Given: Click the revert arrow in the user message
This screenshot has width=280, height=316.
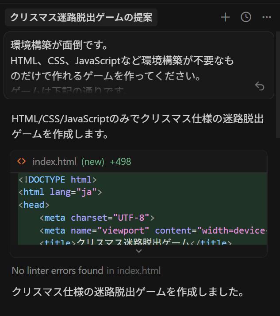Looking at the screenshot, I should click(x=260, y=86).
